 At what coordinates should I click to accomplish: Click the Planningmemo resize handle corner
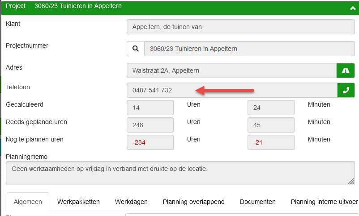click(x=351, y=181)
